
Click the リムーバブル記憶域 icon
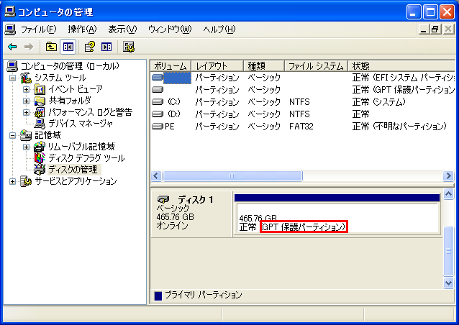(x=40, y=147)
